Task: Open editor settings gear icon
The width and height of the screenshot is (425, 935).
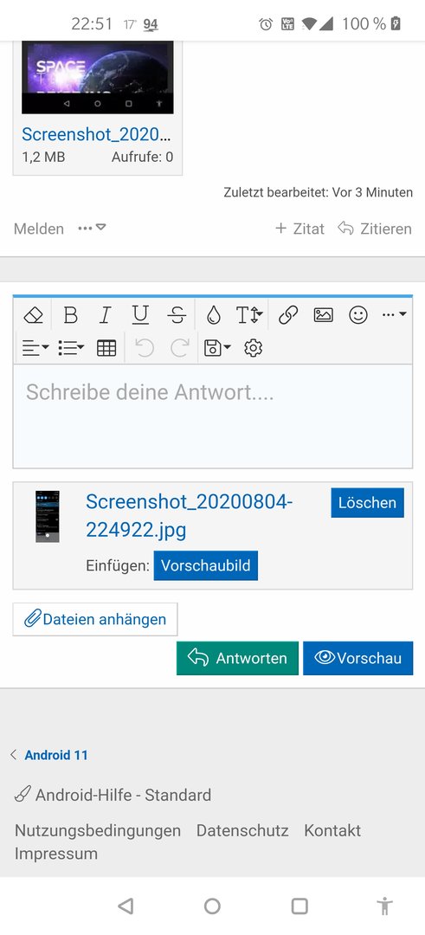Action: tap(254, 348)
